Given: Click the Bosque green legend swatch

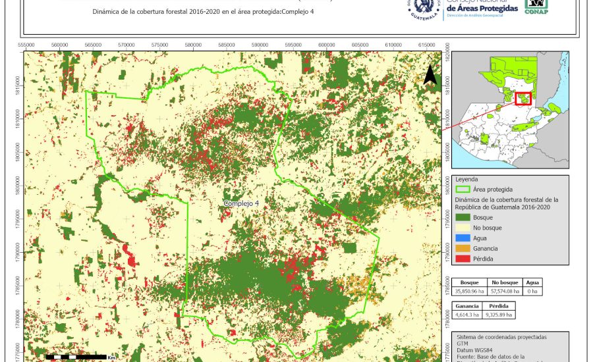Looking at the screenshot, I should point(463,217).
